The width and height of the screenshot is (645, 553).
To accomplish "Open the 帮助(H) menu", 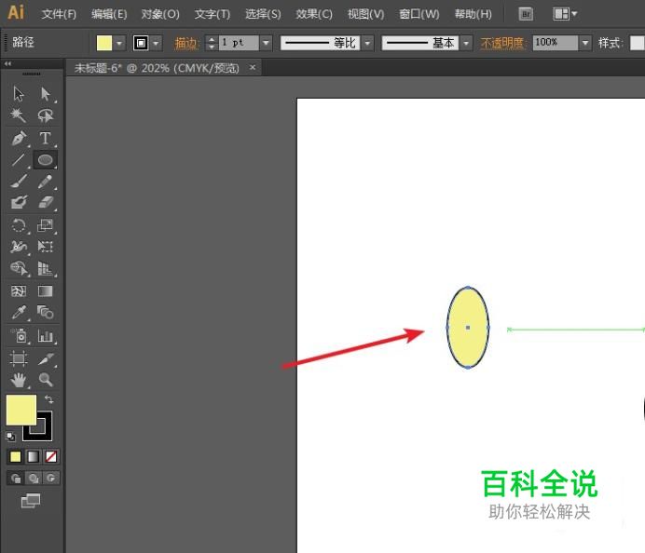I will [x=473, y=14].
